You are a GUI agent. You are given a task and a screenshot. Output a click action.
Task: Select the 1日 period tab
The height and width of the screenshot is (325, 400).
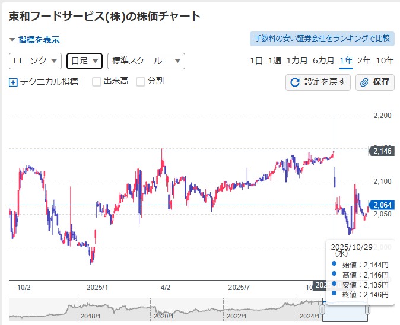(x=256, y=60)
